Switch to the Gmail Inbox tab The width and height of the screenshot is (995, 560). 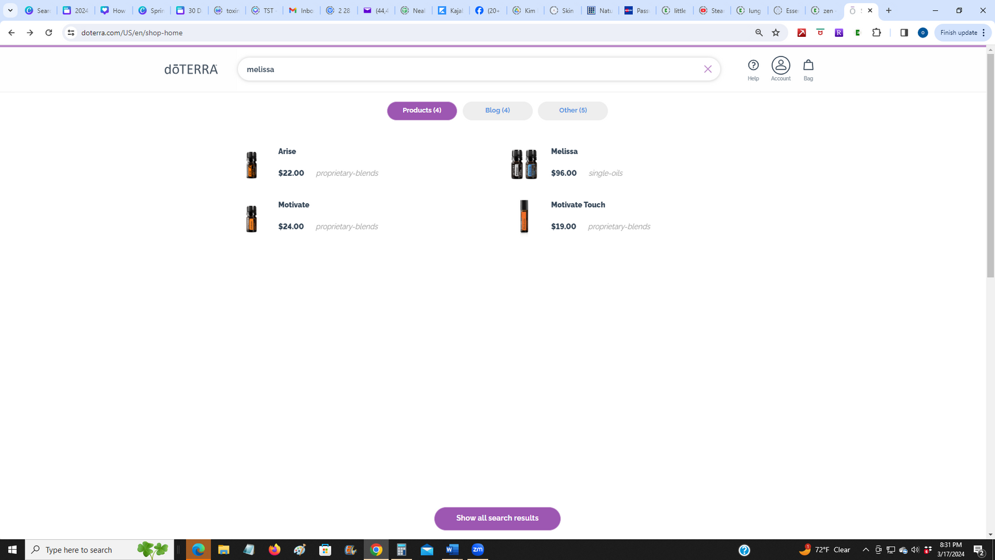(x=301, y=10)
